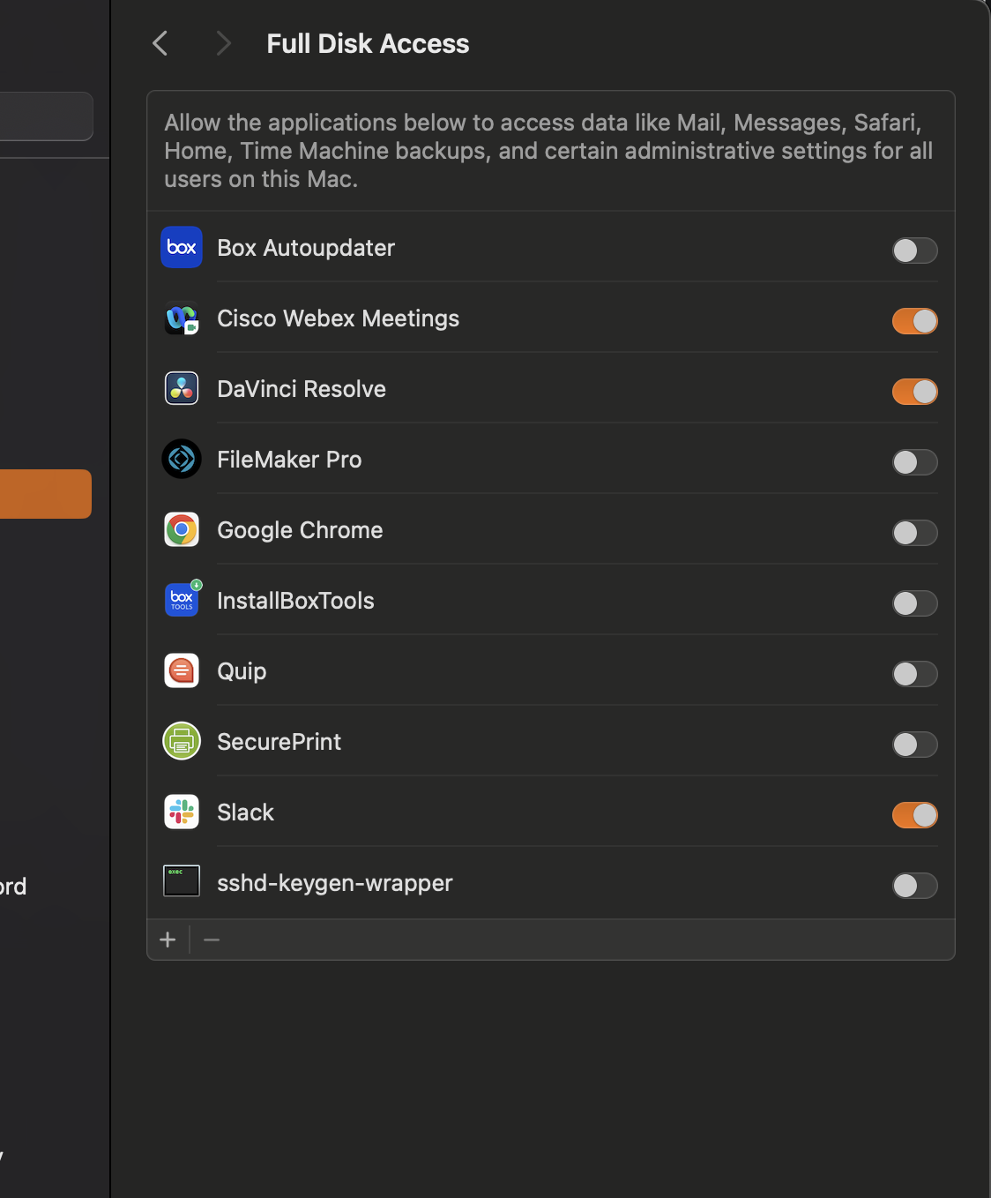Click the InstallBoxTools app icon
The image size is (991, 1198).
point(182,599)
